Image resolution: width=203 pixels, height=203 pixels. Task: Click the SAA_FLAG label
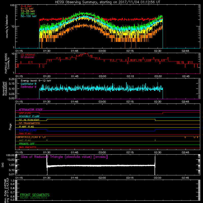pyautogui.click(x=25, y=133)
